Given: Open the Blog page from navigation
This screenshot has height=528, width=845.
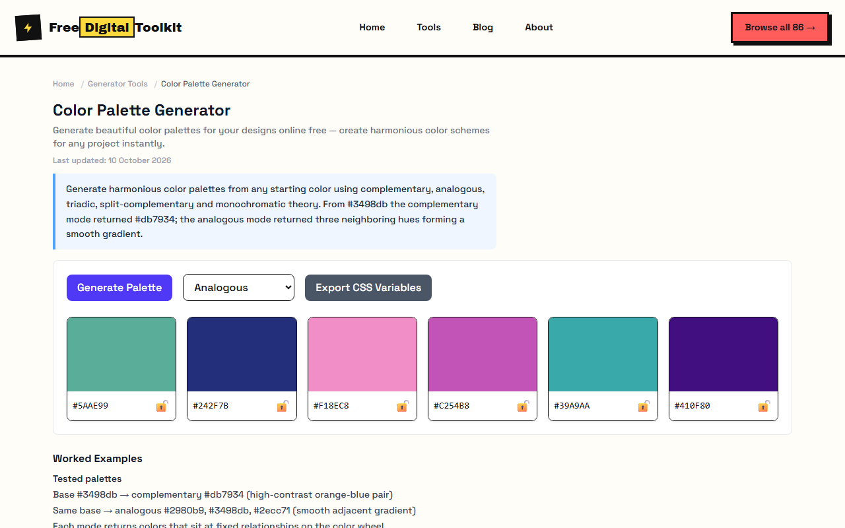Looking at the screenshot, I should 483,28.
